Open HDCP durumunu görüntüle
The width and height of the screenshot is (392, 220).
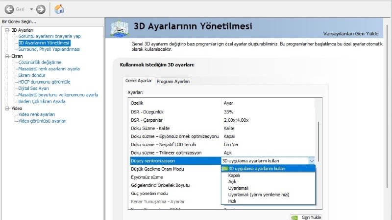click(44, 82)
